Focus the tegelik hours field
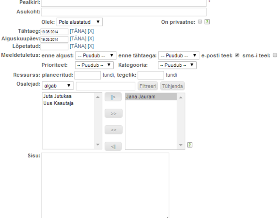Viewport: 280px width, 218px height. pyautogui.click(x=151, y=75)
